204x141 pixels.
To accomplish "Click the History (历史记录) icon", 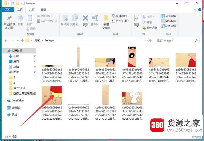I will click(144, 28).
